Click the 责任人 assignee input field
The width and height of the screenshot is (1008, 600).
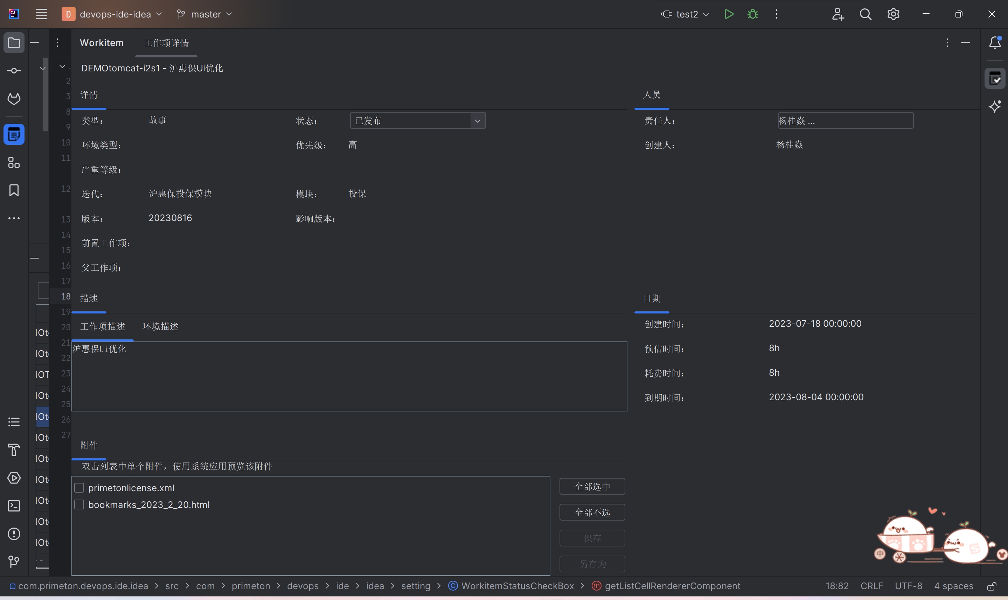(845, 120)
